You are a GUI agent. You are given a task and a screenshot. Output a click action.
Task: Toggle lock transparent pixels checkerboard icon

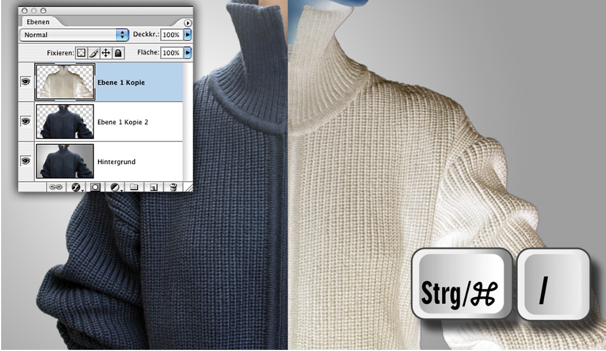point(81,52)
